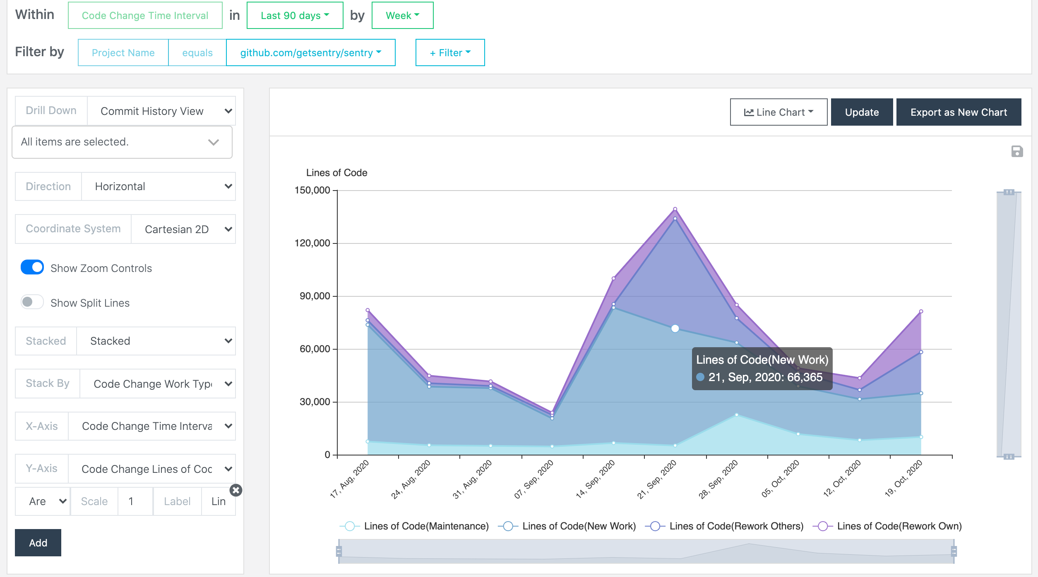
Task: Click the save chart disk icon
Action: click(x=1017, y=152)
